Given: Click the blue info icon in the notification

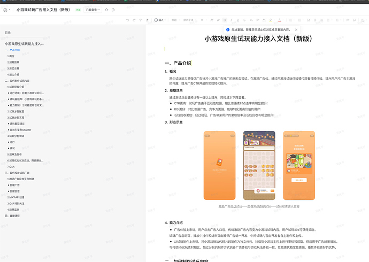Looking at the screenshot, I should tap(228, 29).
